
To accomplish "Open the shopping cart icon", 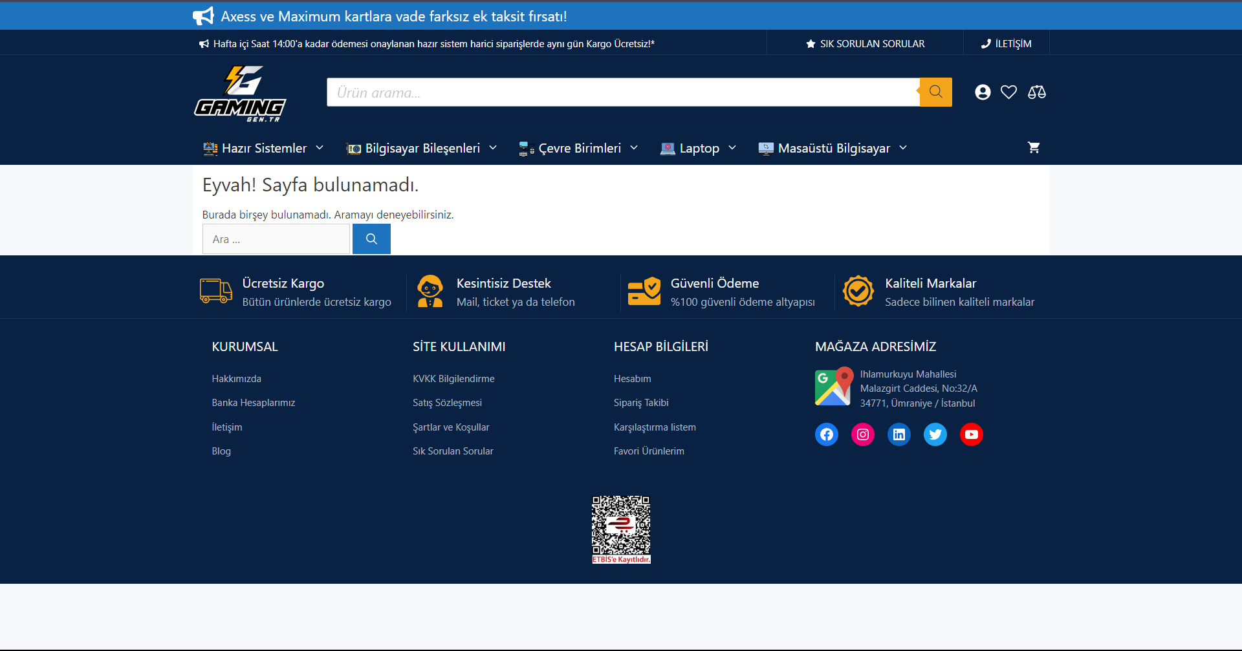I will click(1034, 147).
